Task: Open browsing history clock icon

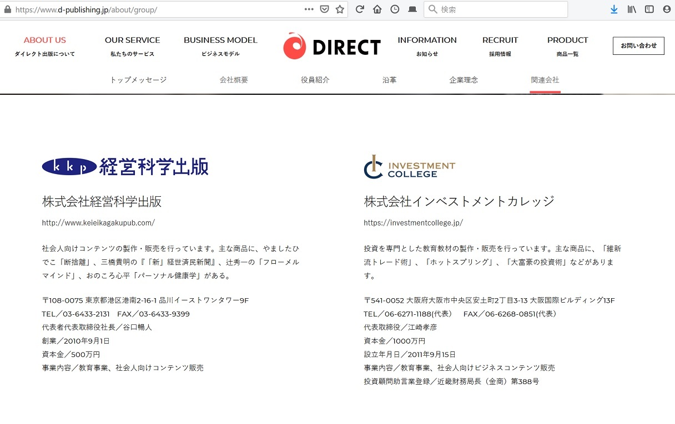Action: 395,9
